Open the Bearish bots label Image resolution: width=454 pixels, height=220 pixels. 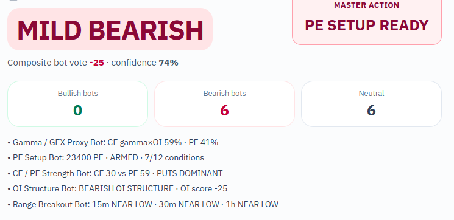[224, 94]
